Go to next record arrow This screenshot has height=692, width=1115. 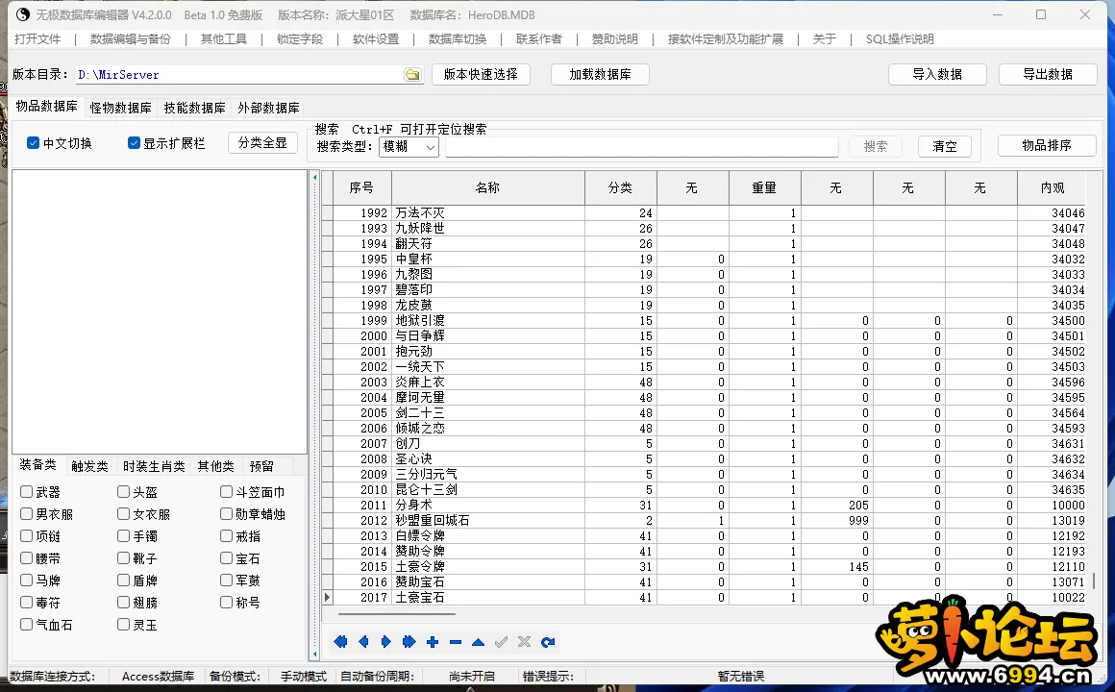(x=386, y=642)
